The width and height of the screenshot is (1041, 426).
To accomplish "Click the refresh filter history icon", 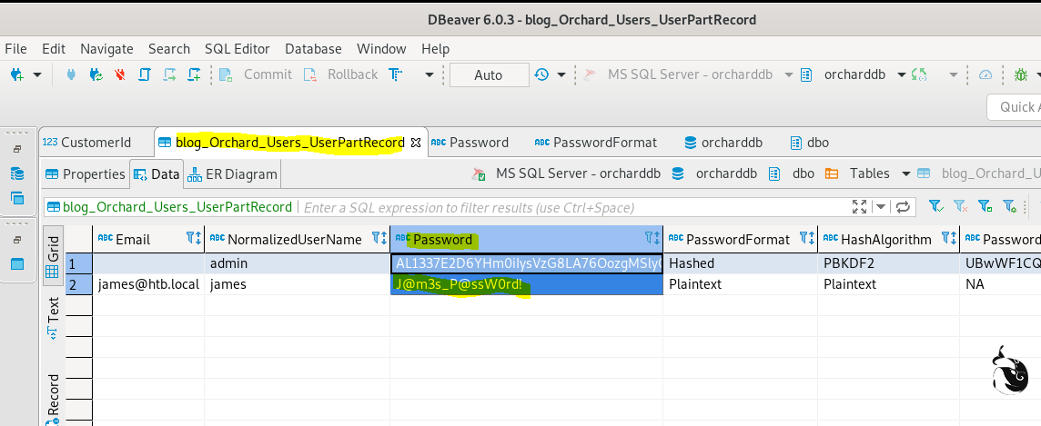I will point(903,206).
